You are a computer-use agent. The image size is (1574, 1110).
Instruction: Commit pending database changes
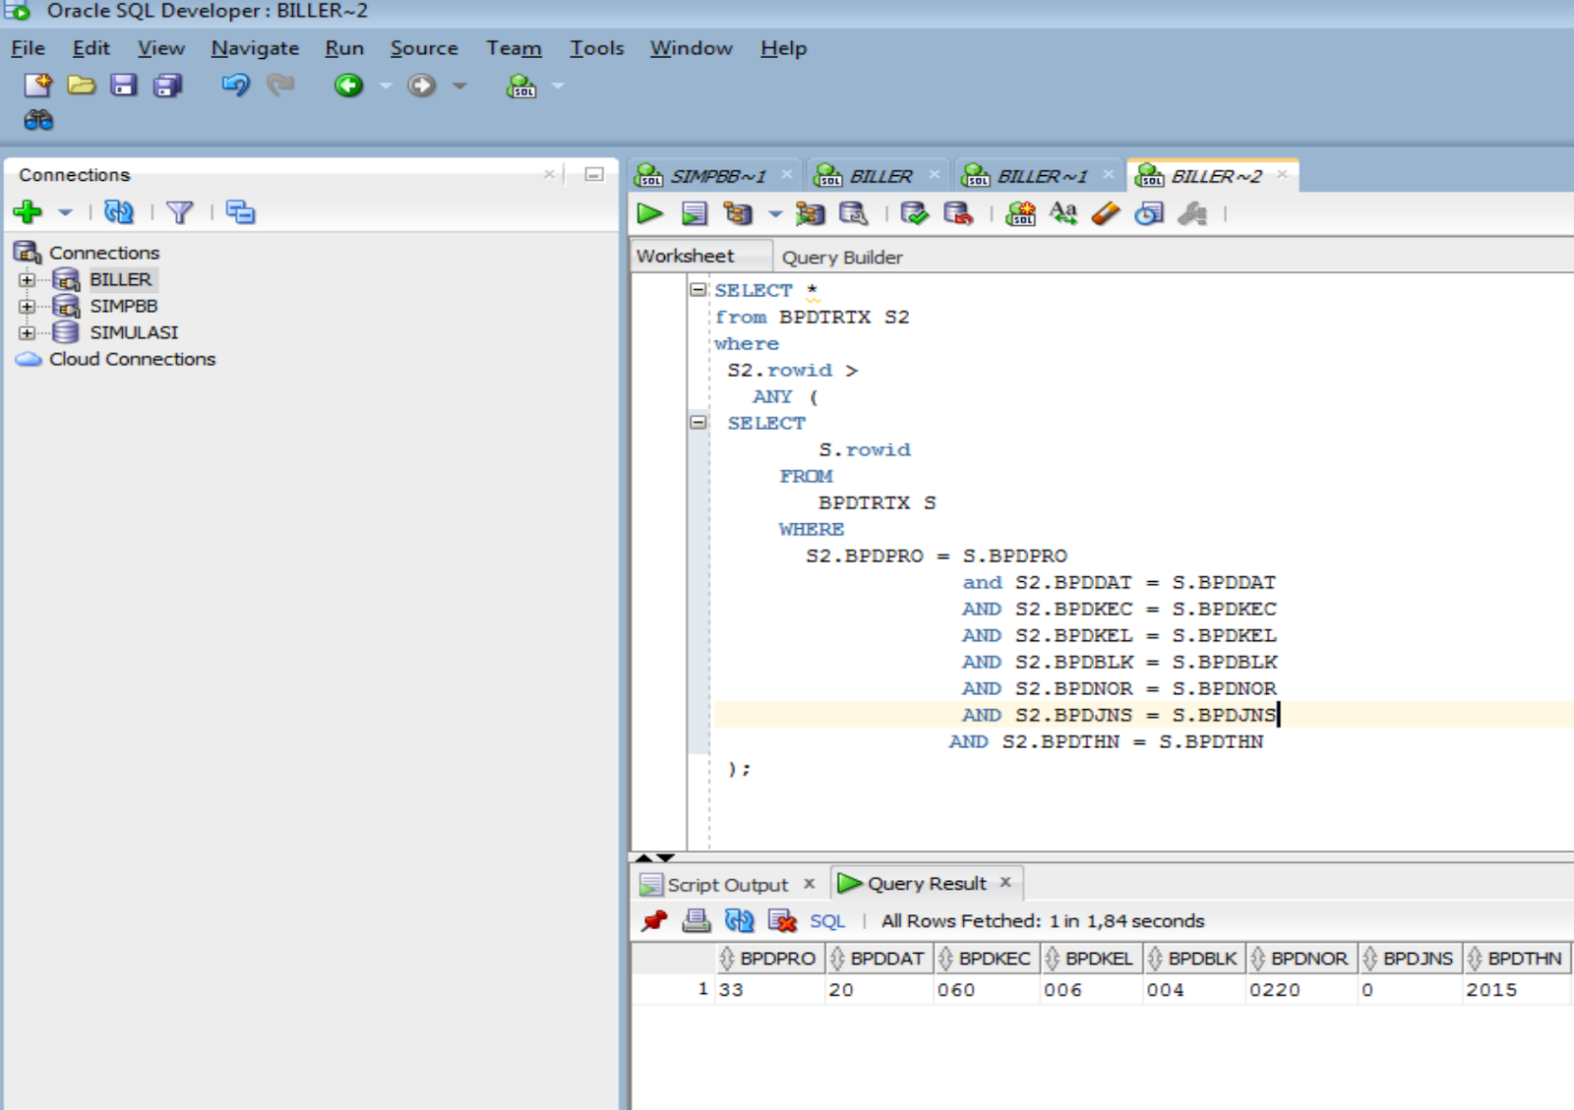915,212
